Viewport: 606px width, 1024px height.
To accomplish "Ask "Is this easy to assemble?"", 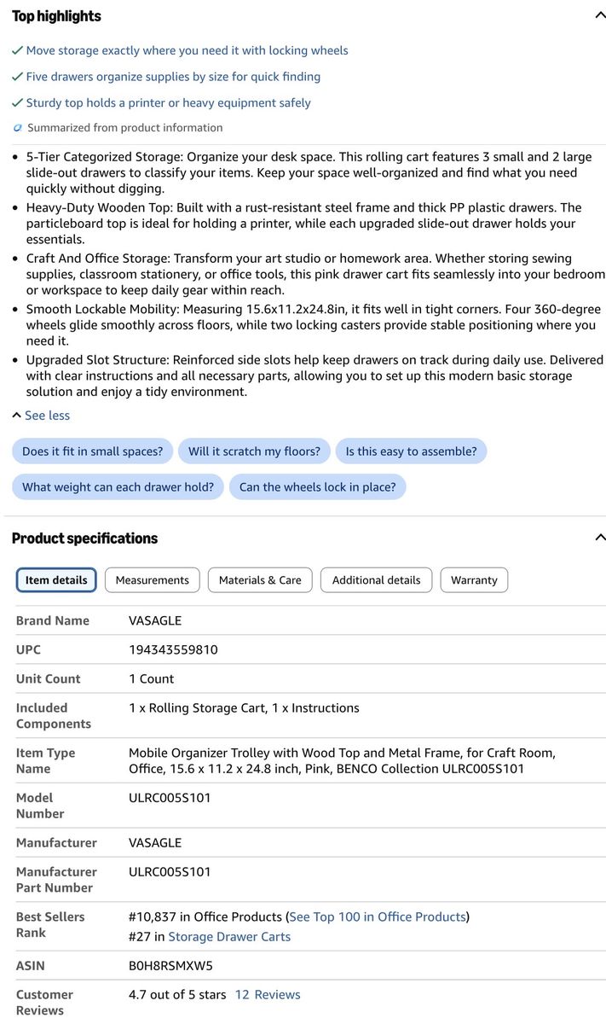I will point(411,451).
